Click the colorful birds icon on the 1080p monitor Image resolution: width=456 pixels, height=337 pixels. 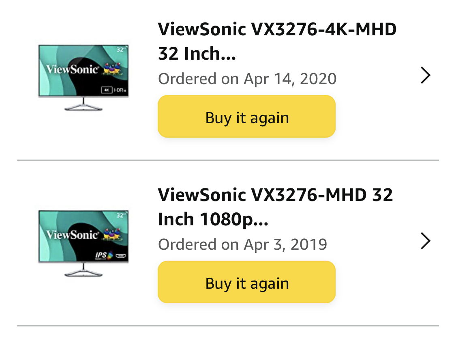(113, 234)
